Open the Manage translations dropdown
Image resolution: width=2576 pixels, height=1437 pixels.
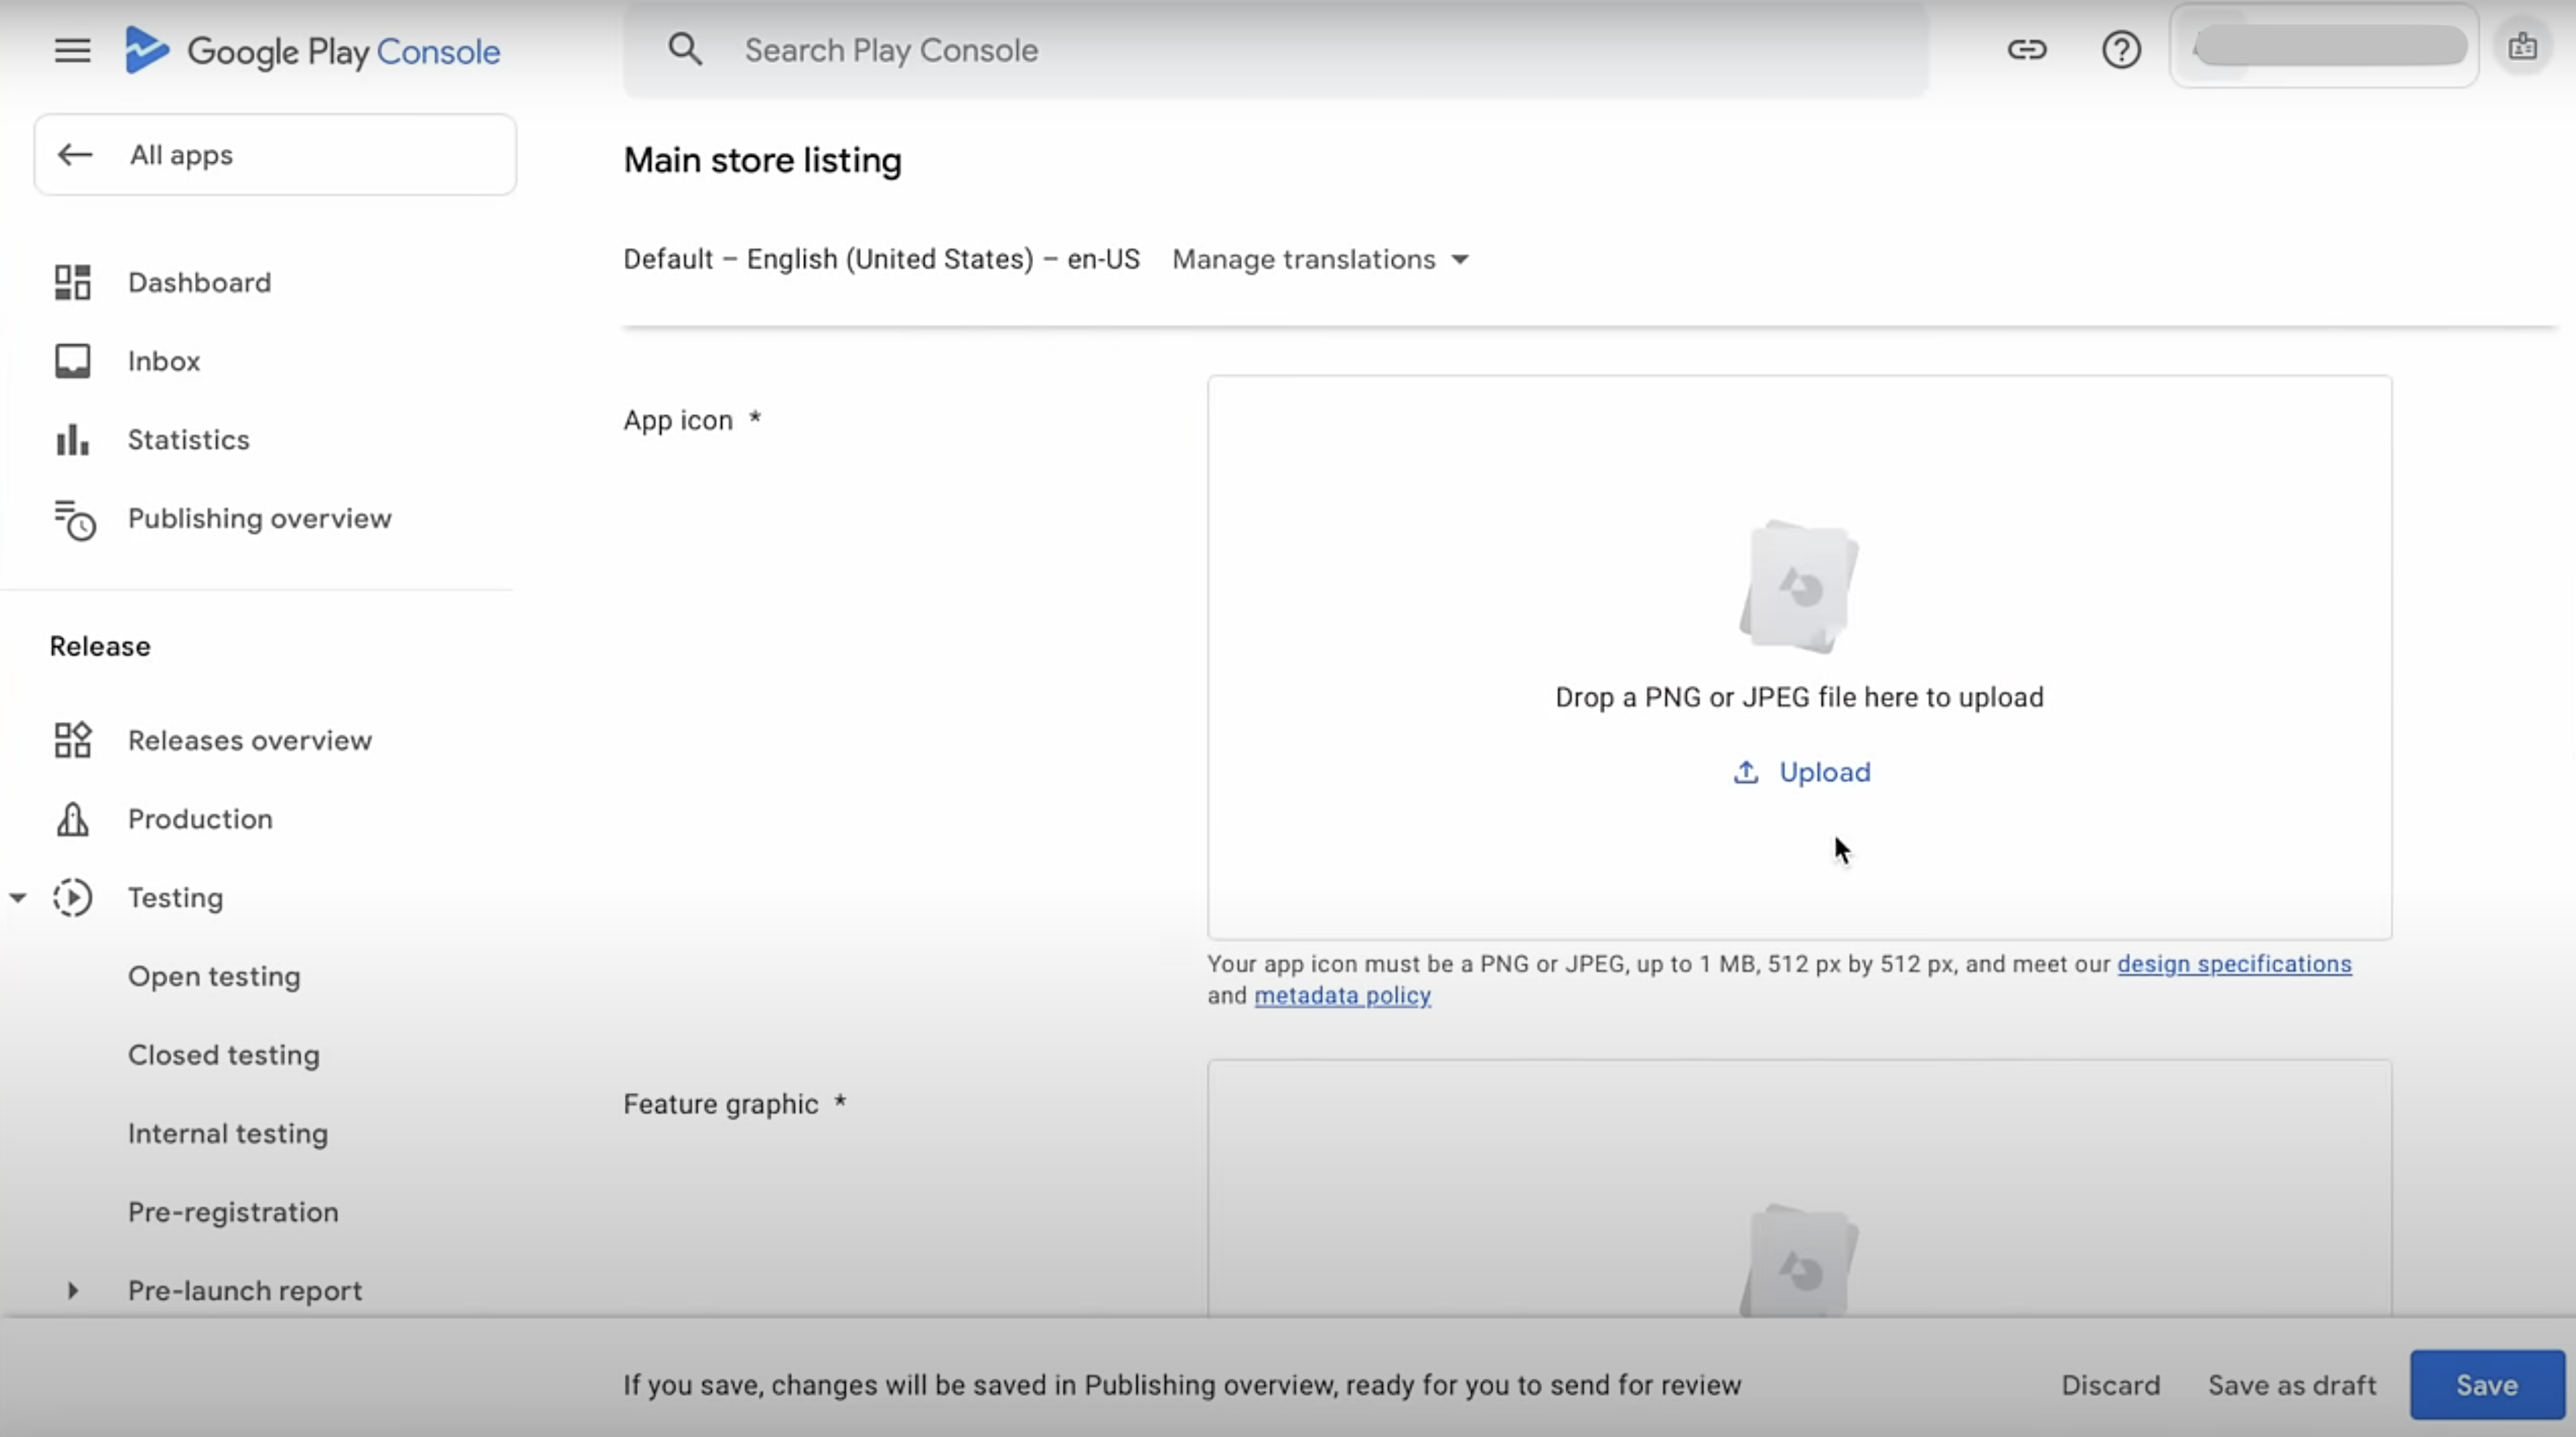pyautogui.click(x=1320, y=260)
